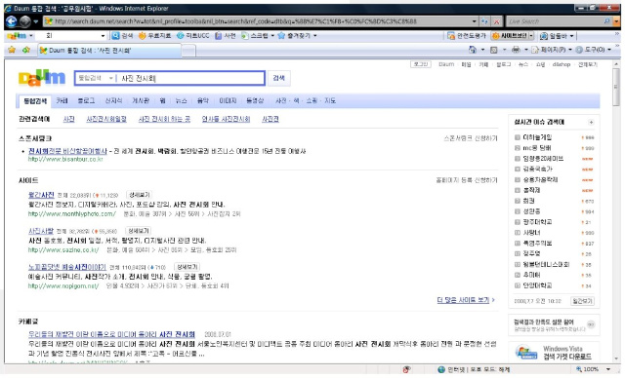Click the URL address bar
The height and width of the screenshot is (378, 625).
pyautogui.click(x=257, y=21)
